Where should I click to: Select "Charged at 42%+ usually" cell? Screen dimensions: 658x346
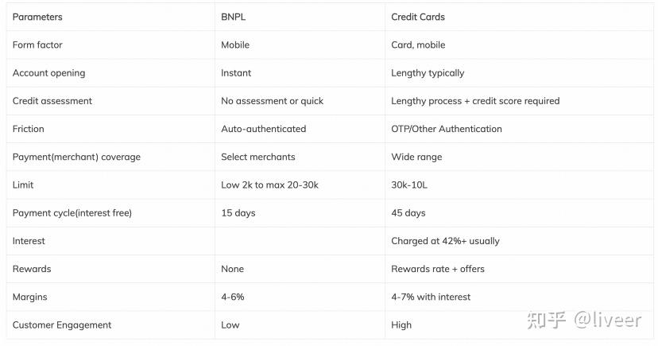[x=445, y=241]
